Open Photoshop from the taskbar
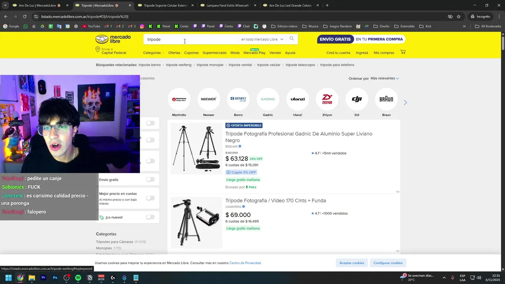This screenshot has width=505, height=284. 55,278
